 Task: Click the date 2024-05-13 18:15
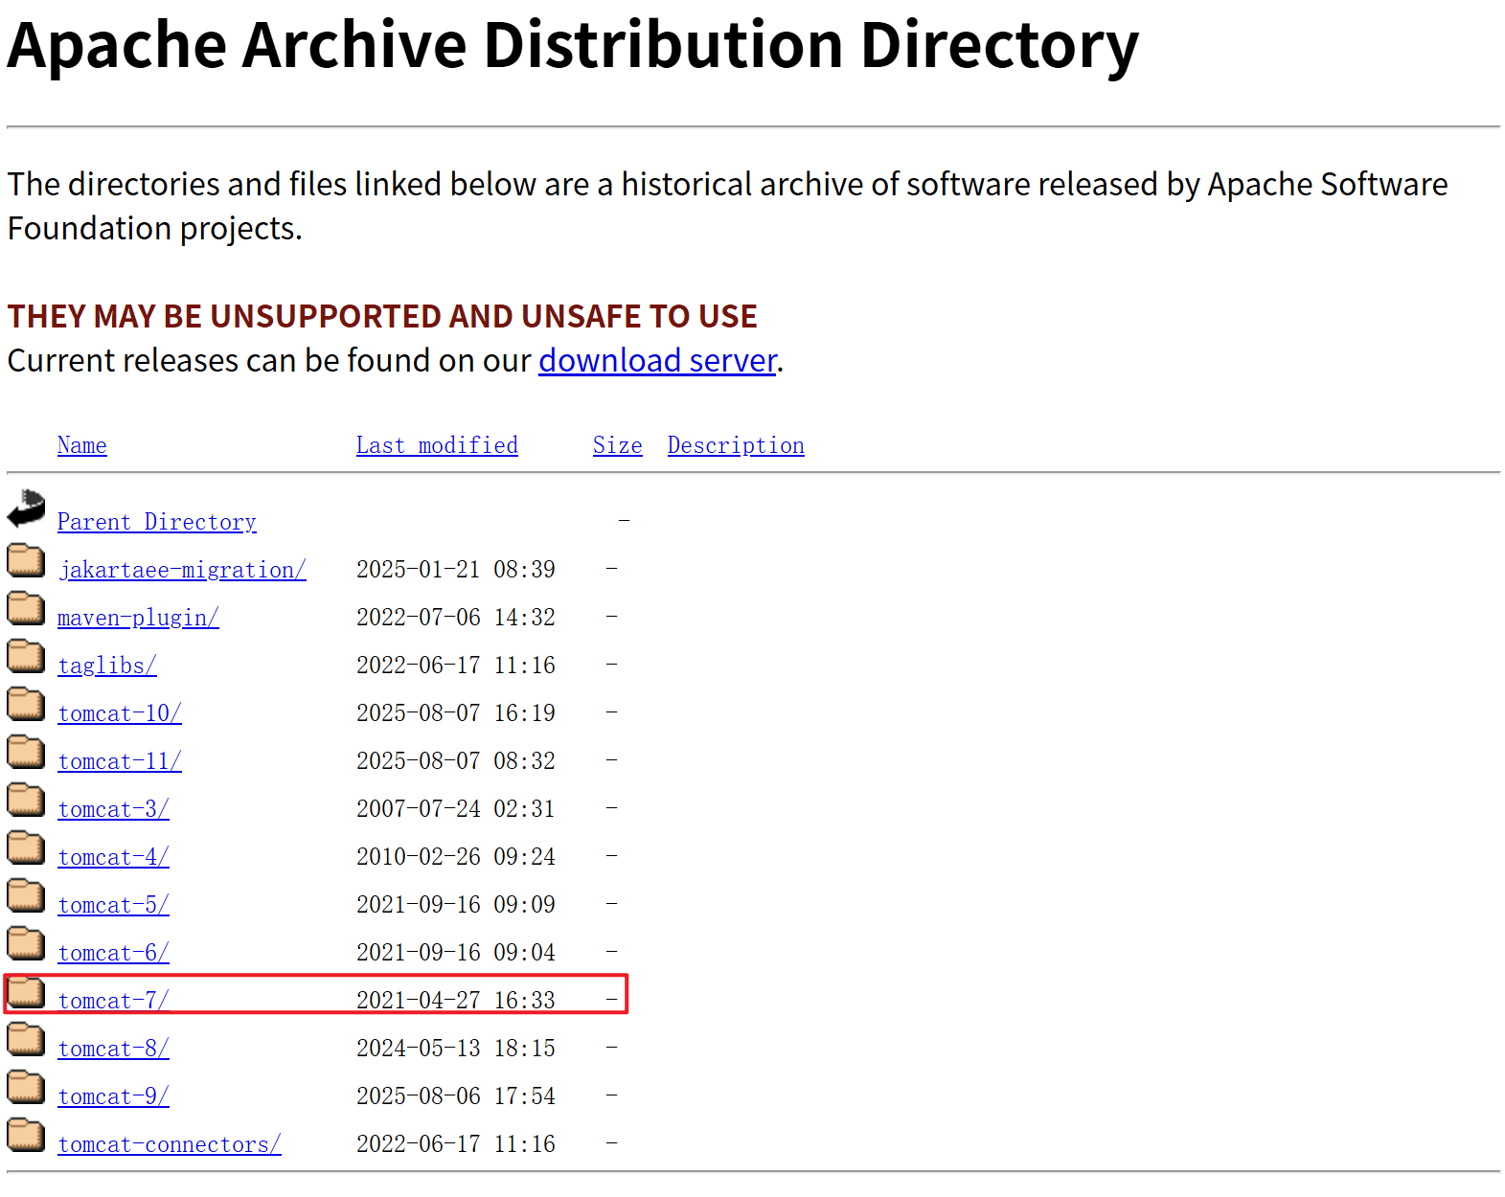coord(456,1049)
